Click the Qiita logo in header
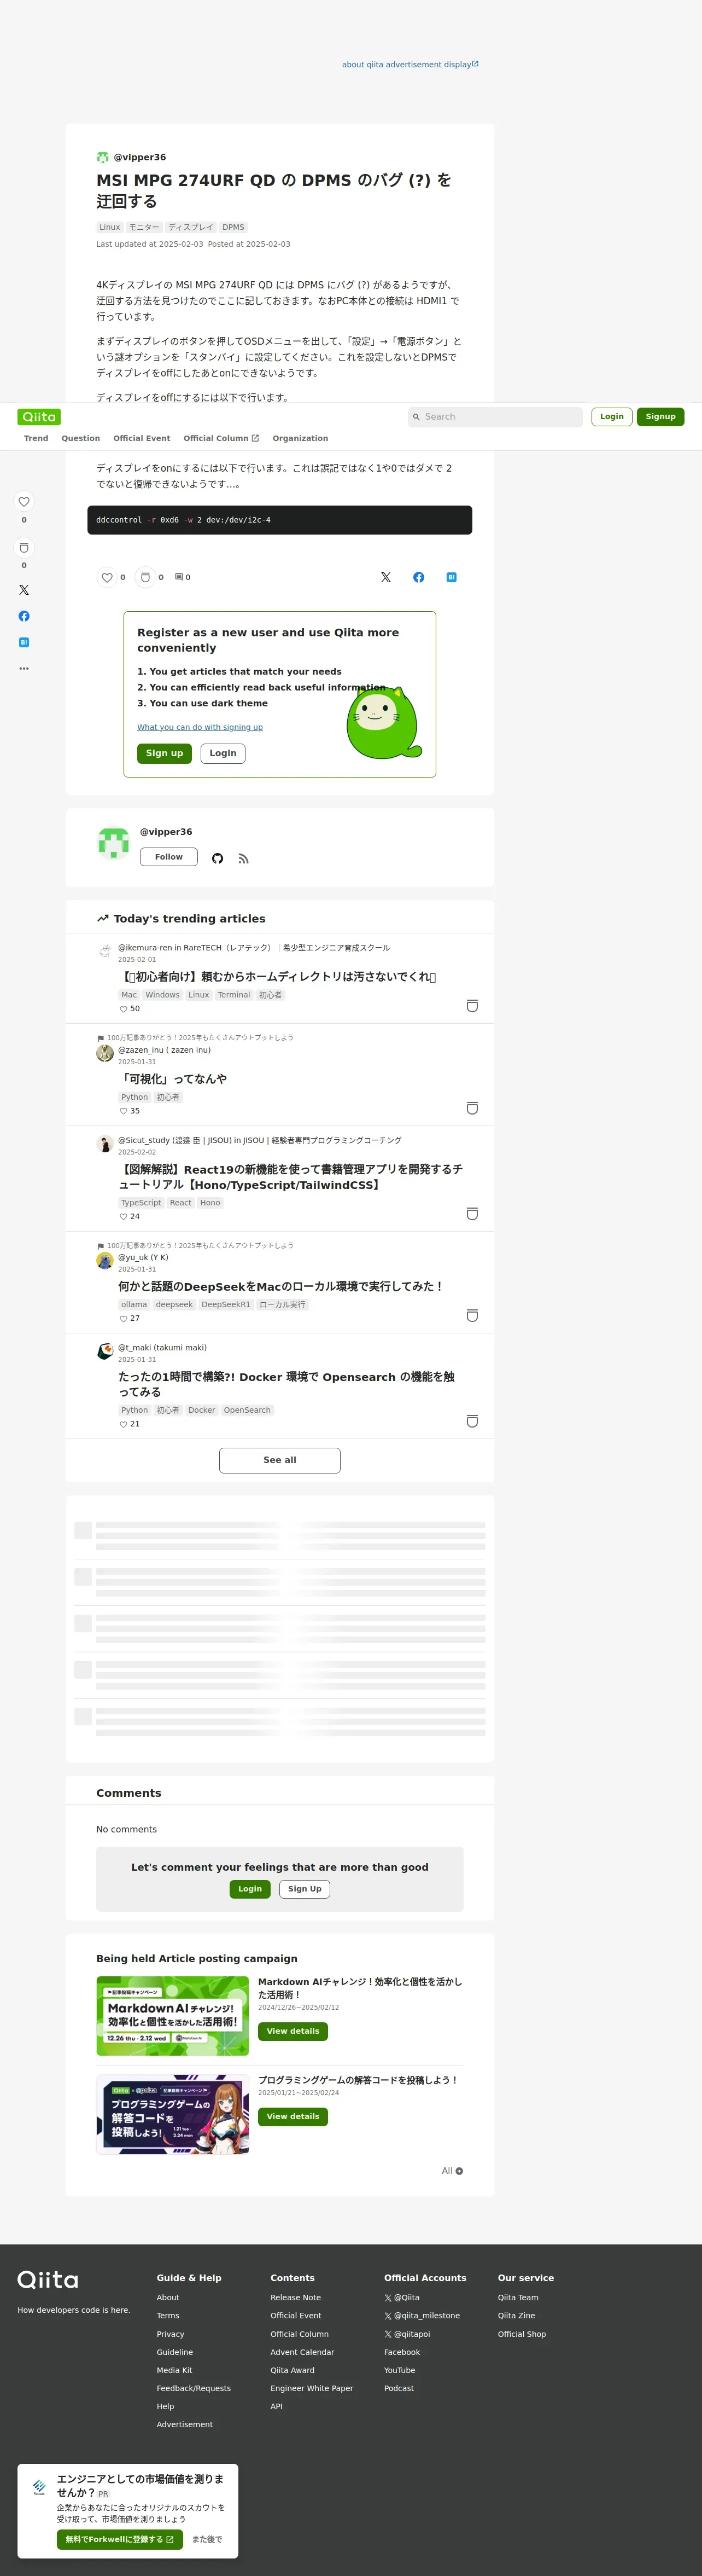Viewport: 702px width, 2576px height. [x=39, y=417]
